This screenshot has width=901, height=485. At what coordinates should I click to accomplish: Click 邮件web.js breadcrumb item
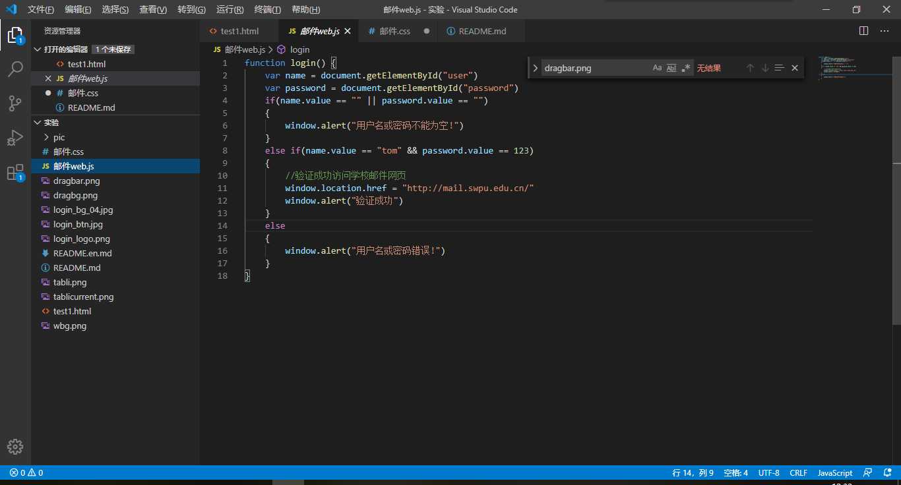pyautogui.click(x=239, y=49)
